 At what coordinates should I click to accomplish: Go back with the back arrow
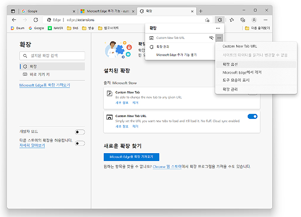point(14,20)
